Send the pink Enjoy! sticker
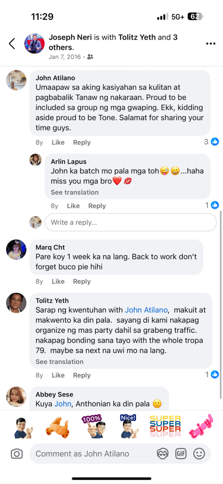 (201, 426)
